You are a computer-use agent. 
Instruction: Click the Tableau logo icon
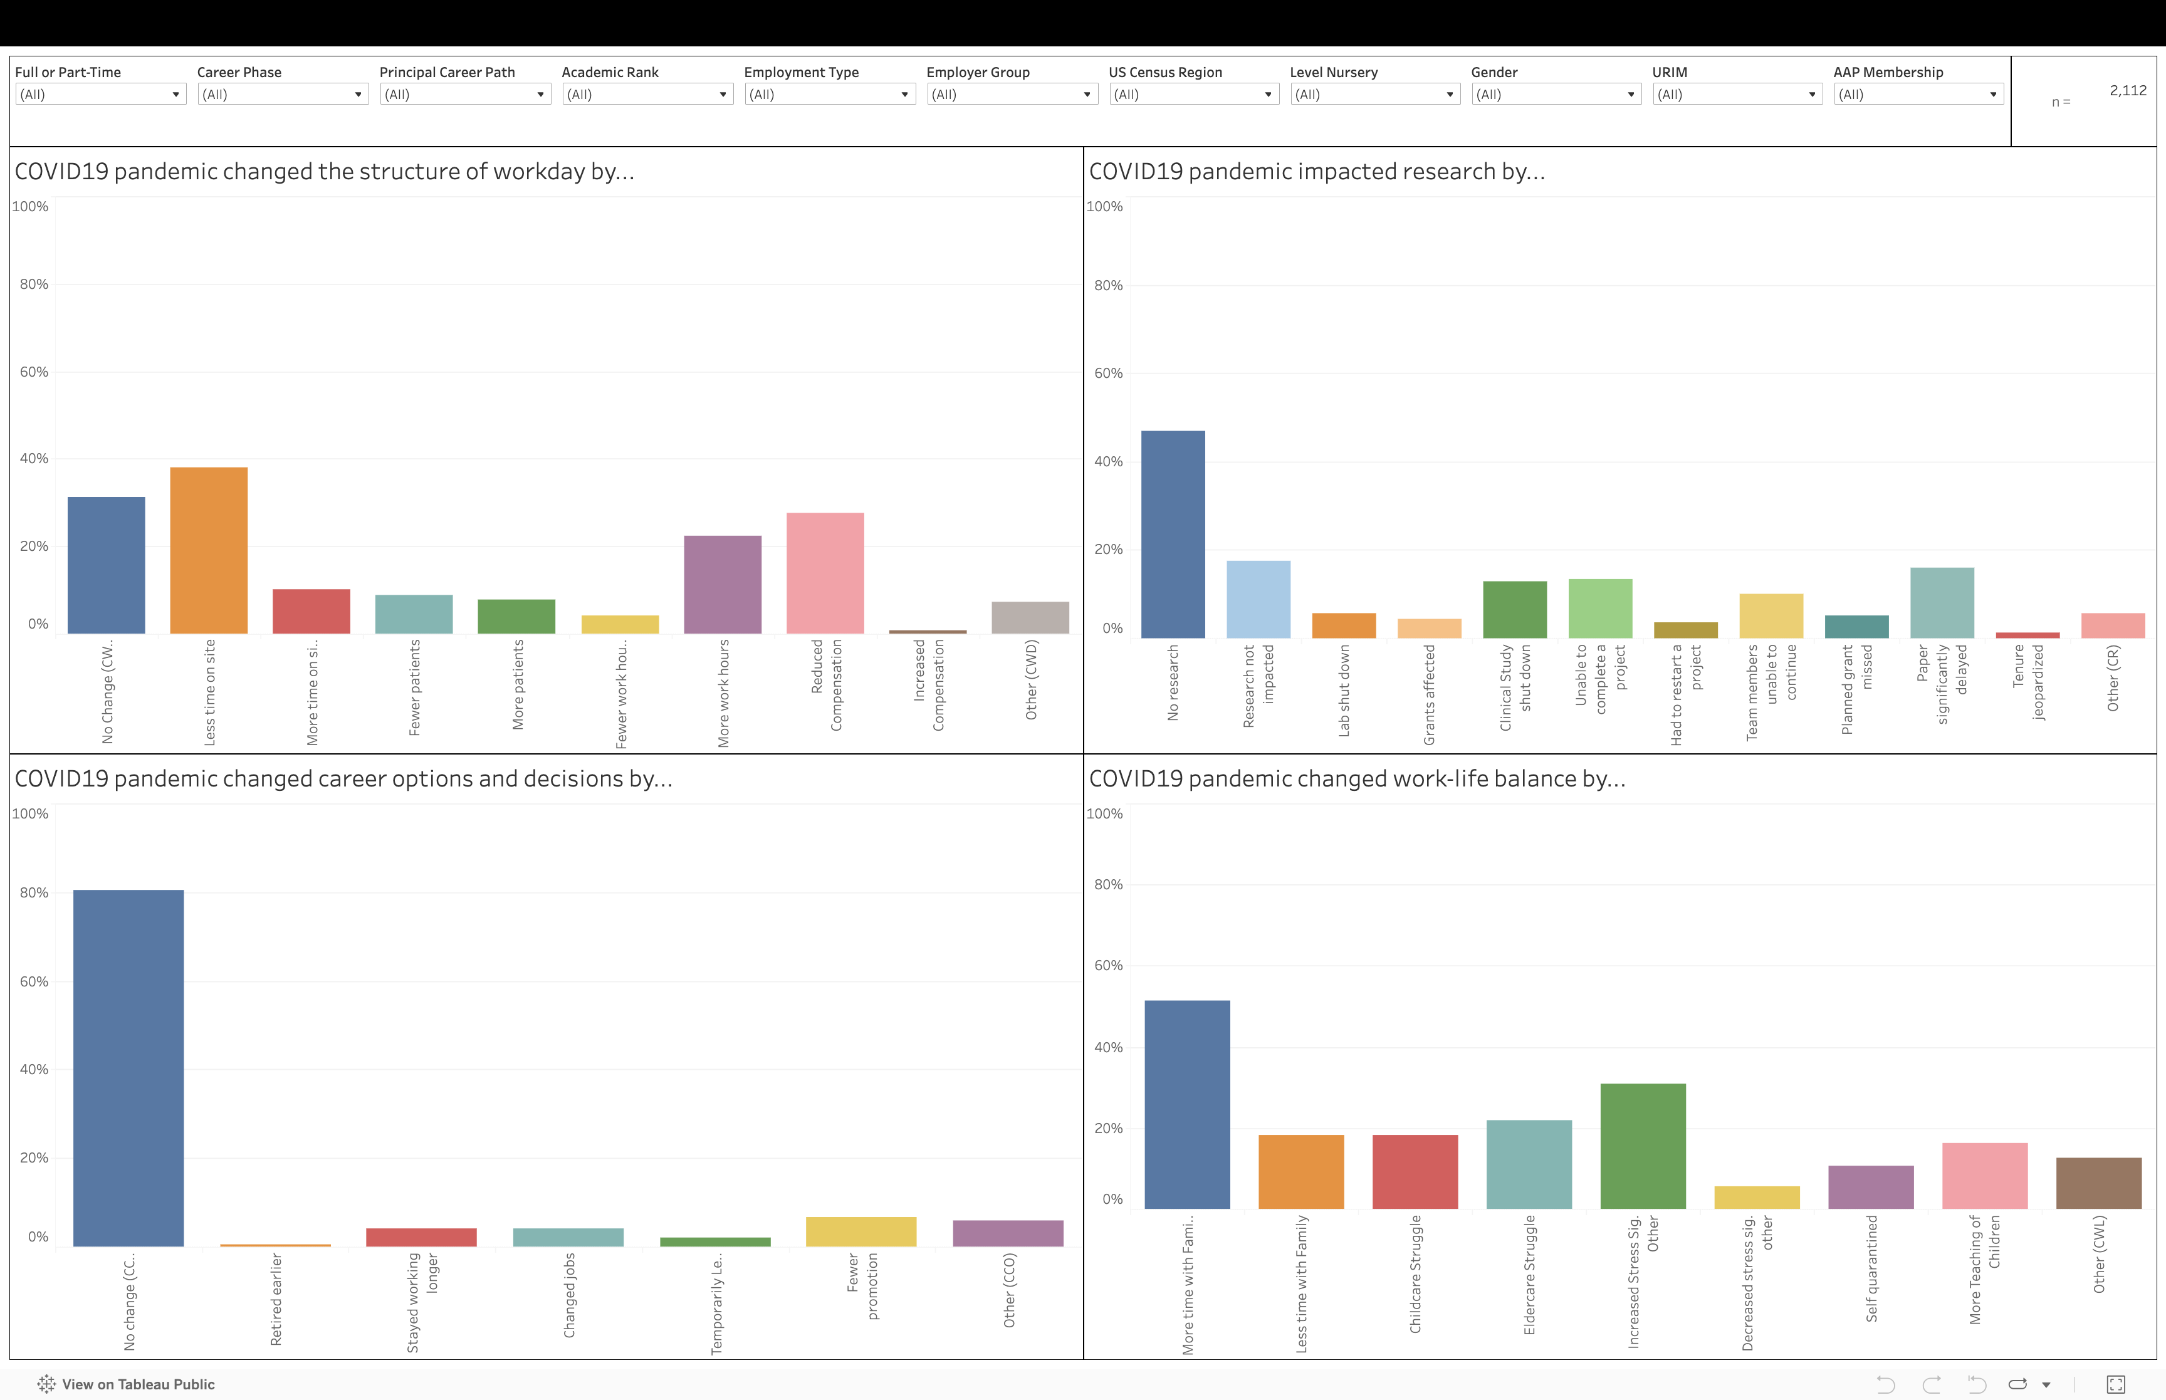[46, 1384]
